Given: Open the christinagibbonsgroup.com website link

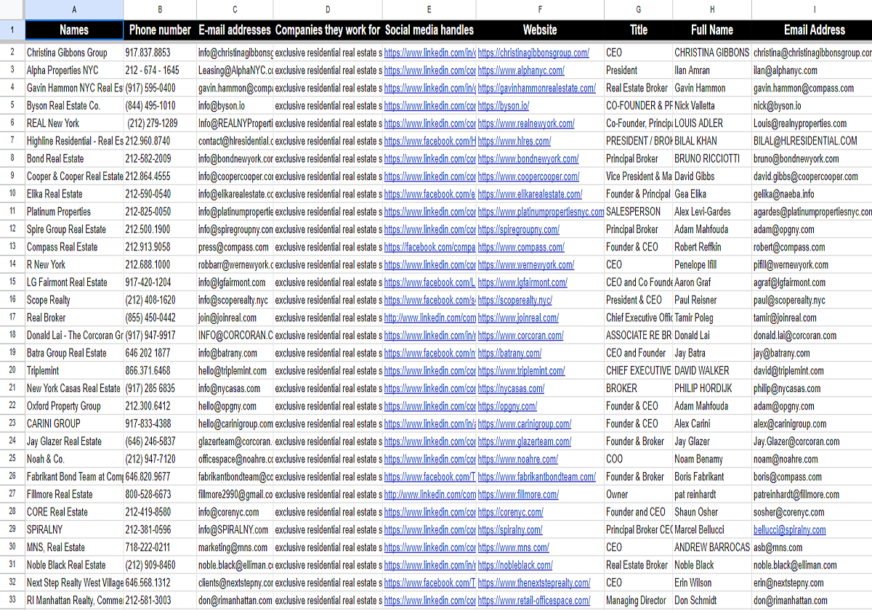Looking at the screenshot, I should click(533, 53).
